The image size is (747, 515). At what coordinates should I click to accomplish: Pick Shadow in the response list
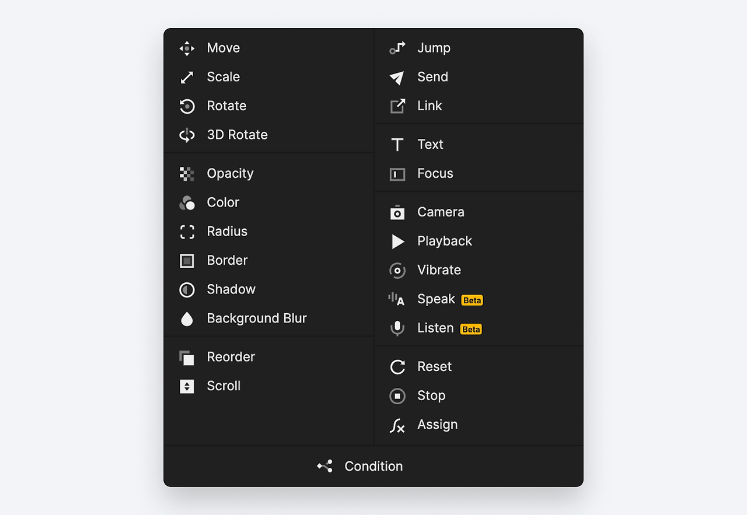point(231,289)
